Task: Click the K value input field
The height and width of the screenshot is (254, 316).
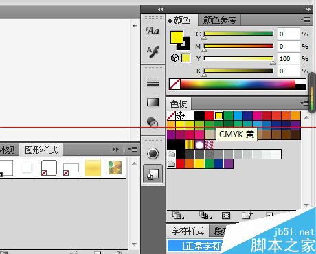Action: pyautogui.click(x=289, y=71)
